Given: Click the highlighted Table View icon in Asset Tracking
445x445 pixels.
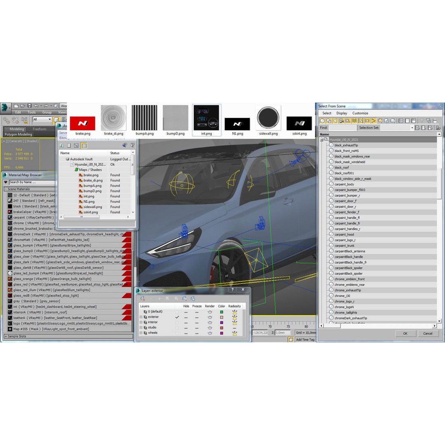Looking at the screenshot, I should [x=84, y=145].
